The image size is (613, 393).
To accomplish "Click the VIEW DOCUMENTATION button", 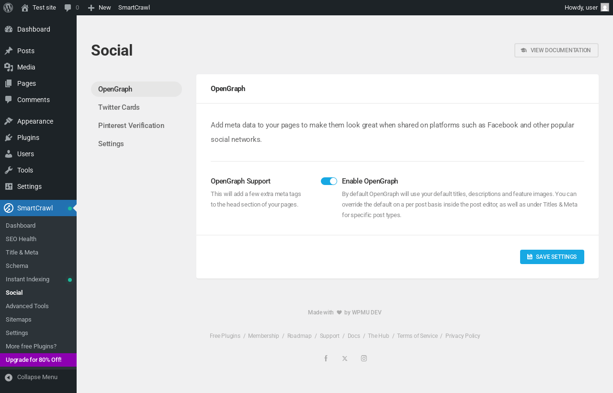I will coord(556,50).
